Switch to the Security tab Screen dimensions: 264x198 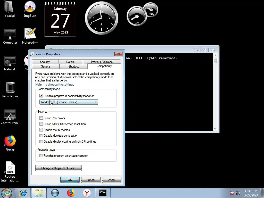[45, 62]
